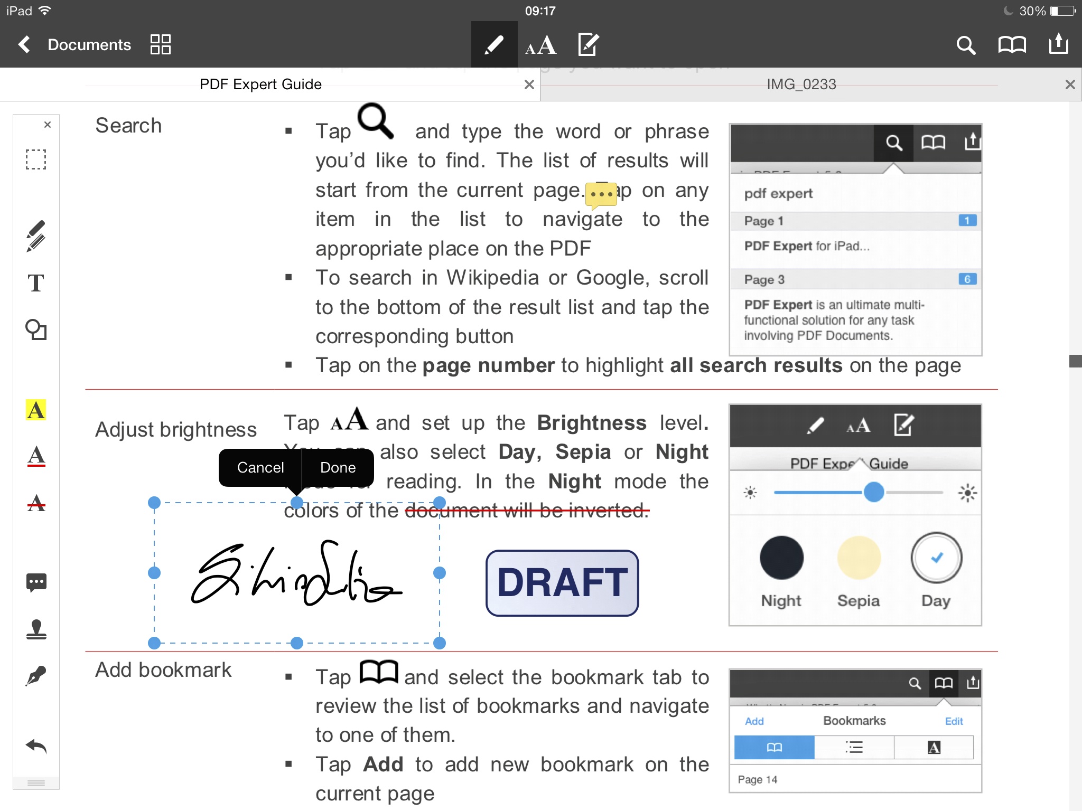Select the Underline text tool
Screen dimensions: 1082x811
[36, 456]
